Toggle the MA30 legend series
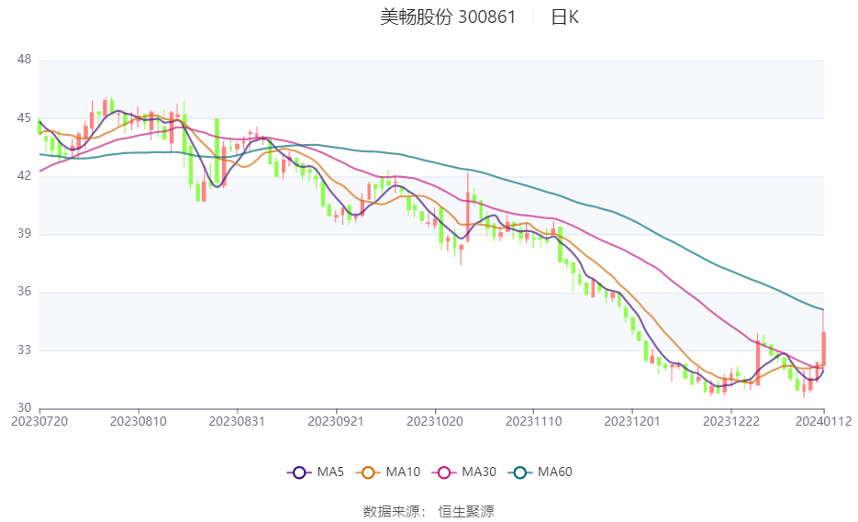 click(464, 472)
